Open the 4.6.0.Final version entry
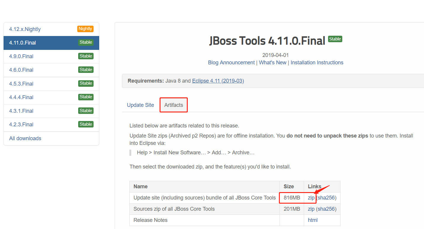Screen dimensions: 424x229 (x=51, y=70)
